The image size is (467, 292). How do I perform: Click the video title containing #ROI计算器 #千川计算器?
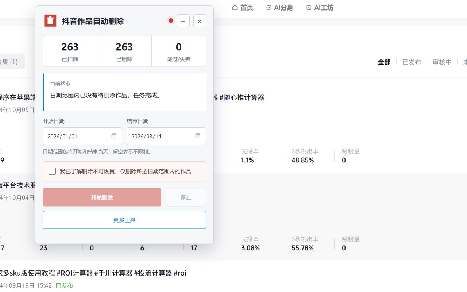pyautogui.click(x=93, y=273)
